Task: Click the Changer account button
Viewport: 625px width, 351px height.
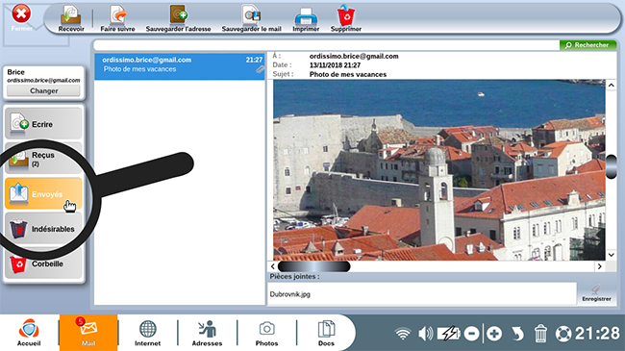Action: 44,91
